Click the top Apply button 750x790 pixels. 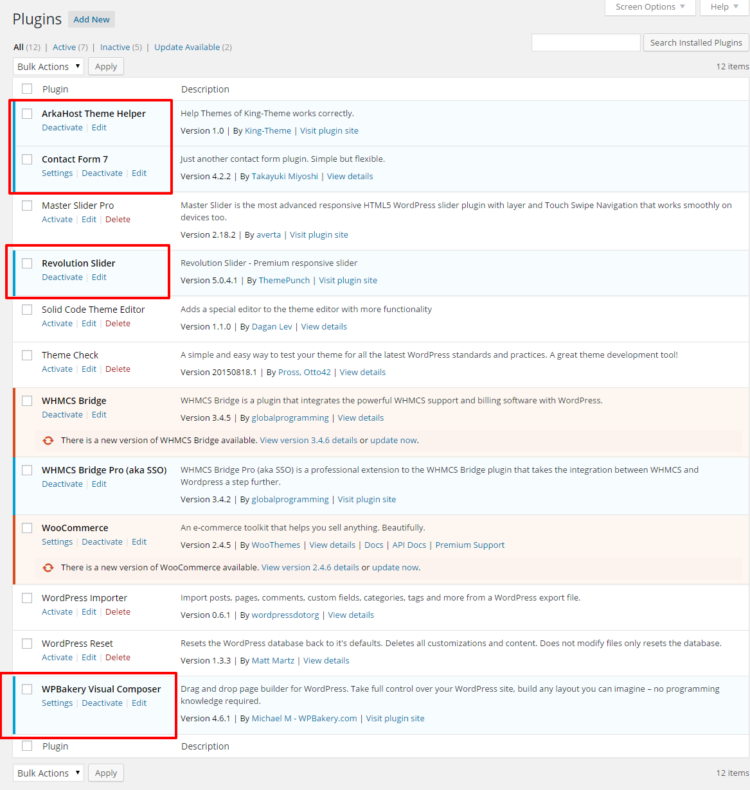click(x=106, y=66)
